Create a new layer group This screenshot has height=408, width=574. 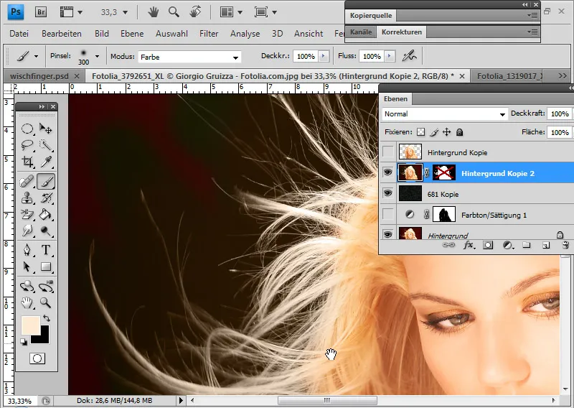(x=527, y=245)
